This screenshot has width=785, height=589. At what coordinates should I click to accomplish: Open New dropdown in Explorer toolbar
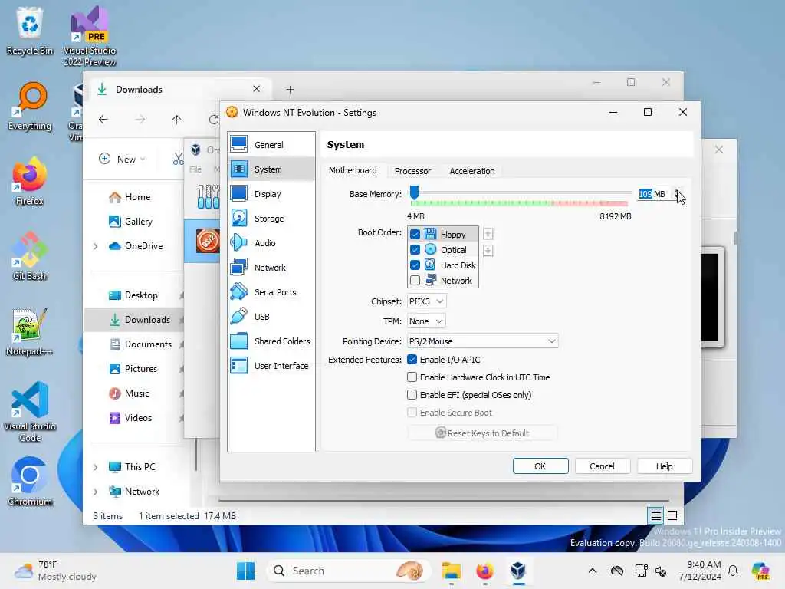pyautogui.click(x=122, y=160)
